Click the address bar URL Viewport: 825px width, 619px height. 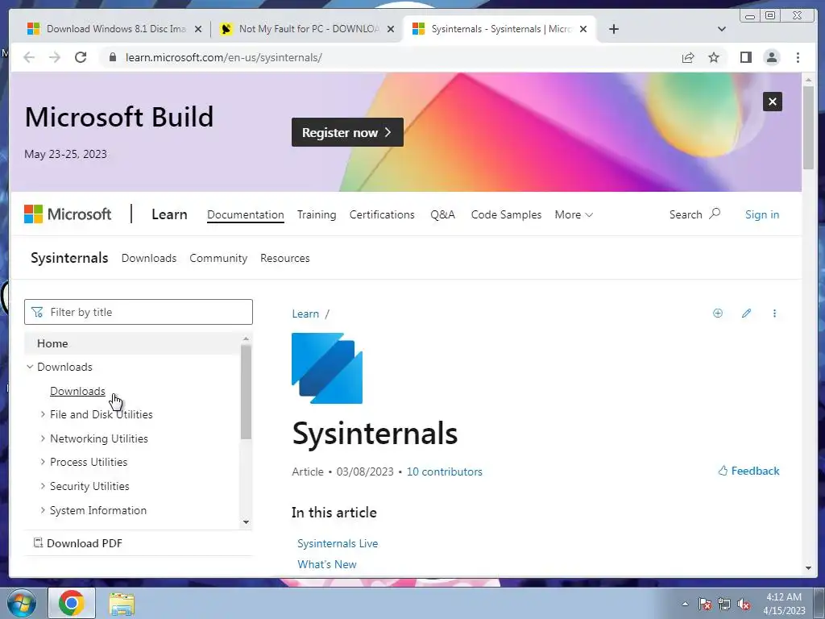tap(224, 57)
